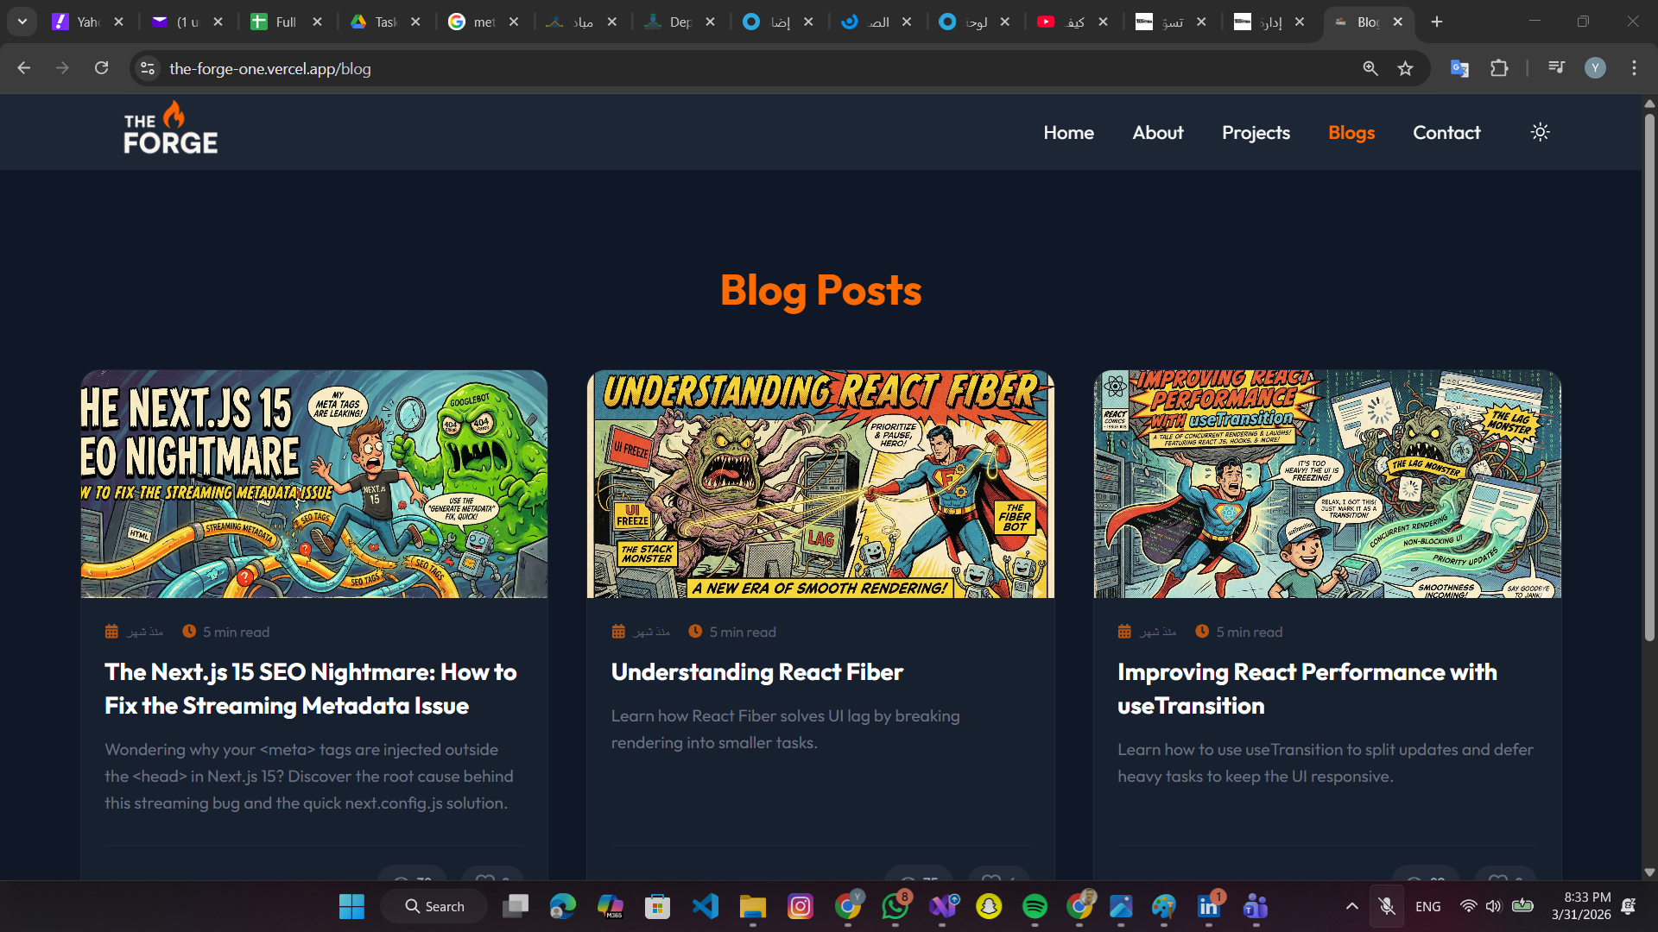Image resolution: width=1658 pixels, height=932 pixels.
Task: Toggle the light/dark theme sun icon
Action: coord(1540,132)
